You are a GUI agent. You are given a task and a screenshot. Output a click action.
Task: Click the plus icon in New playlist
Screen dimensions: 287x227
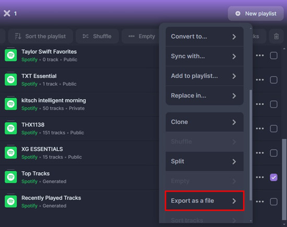[x=238, y=14]
